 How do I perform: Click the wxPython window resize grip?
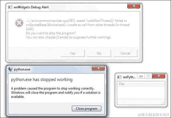point(163,103)
